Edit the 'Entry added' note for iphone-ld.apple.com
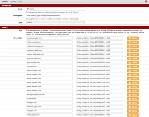This screenshot has height=117, width=149. [100, 58]
